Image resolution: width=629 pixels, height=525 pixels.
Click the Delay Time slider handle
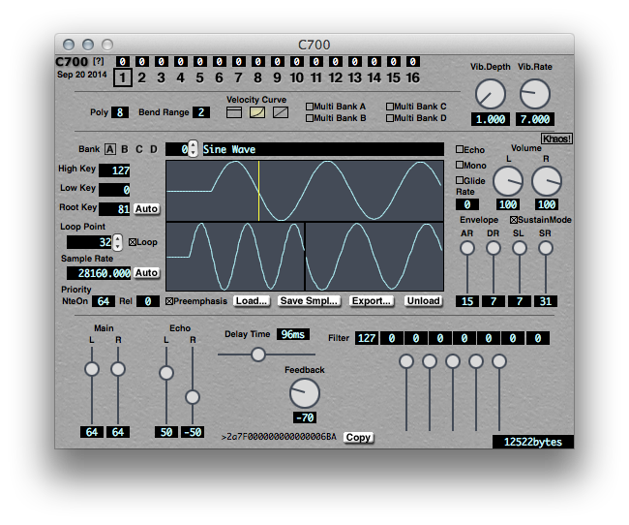[x=258, y=355]
